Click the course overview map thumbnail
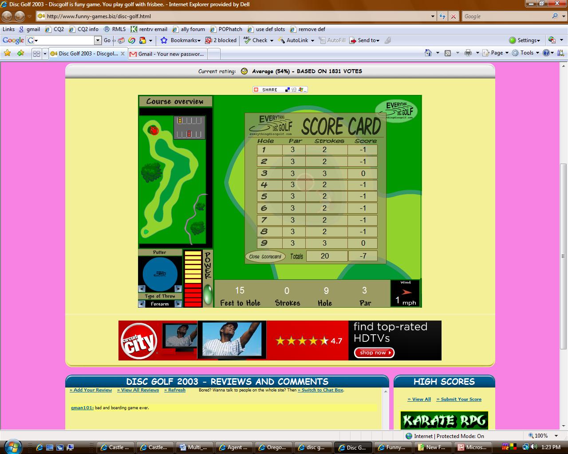The image size is (568, 454). click(175, 179)
